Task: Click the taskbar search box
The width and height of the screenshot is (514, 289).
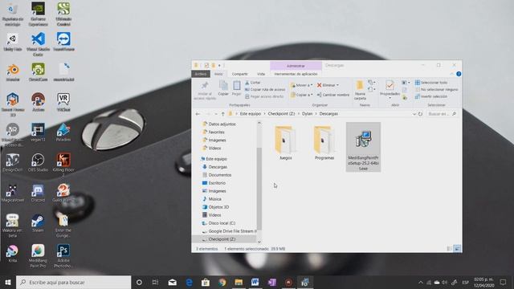Action: tap(73, 282)
